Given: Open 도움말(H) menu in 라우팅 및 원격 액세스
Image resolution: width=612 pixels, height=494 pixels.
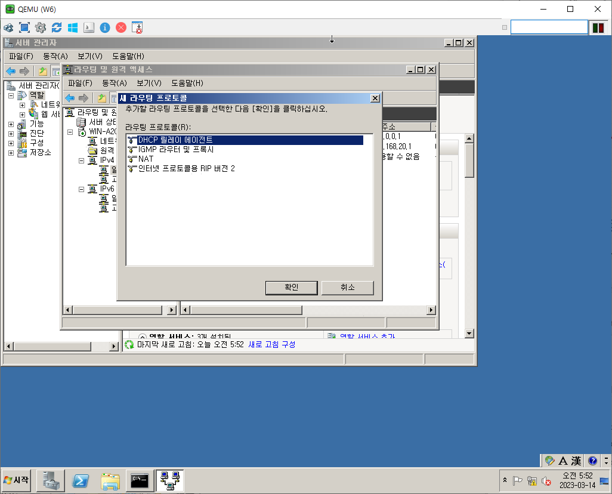Looking at the screenshot, I should pos(187,83).
